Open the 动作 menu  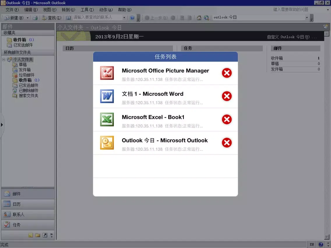[x=106, y=10]
